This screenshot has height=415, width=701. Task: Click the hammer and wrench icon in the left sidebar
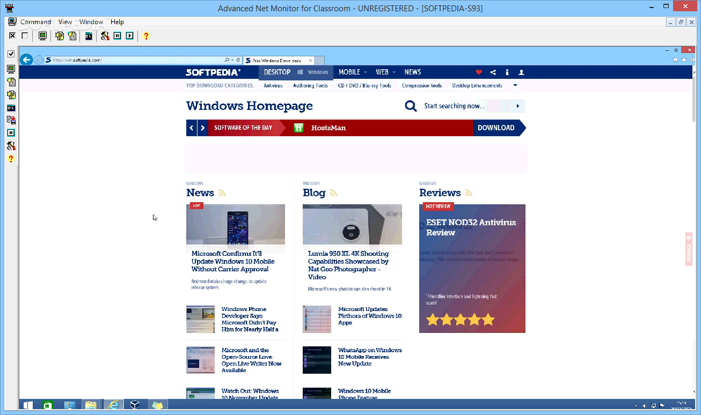point(11,146)
